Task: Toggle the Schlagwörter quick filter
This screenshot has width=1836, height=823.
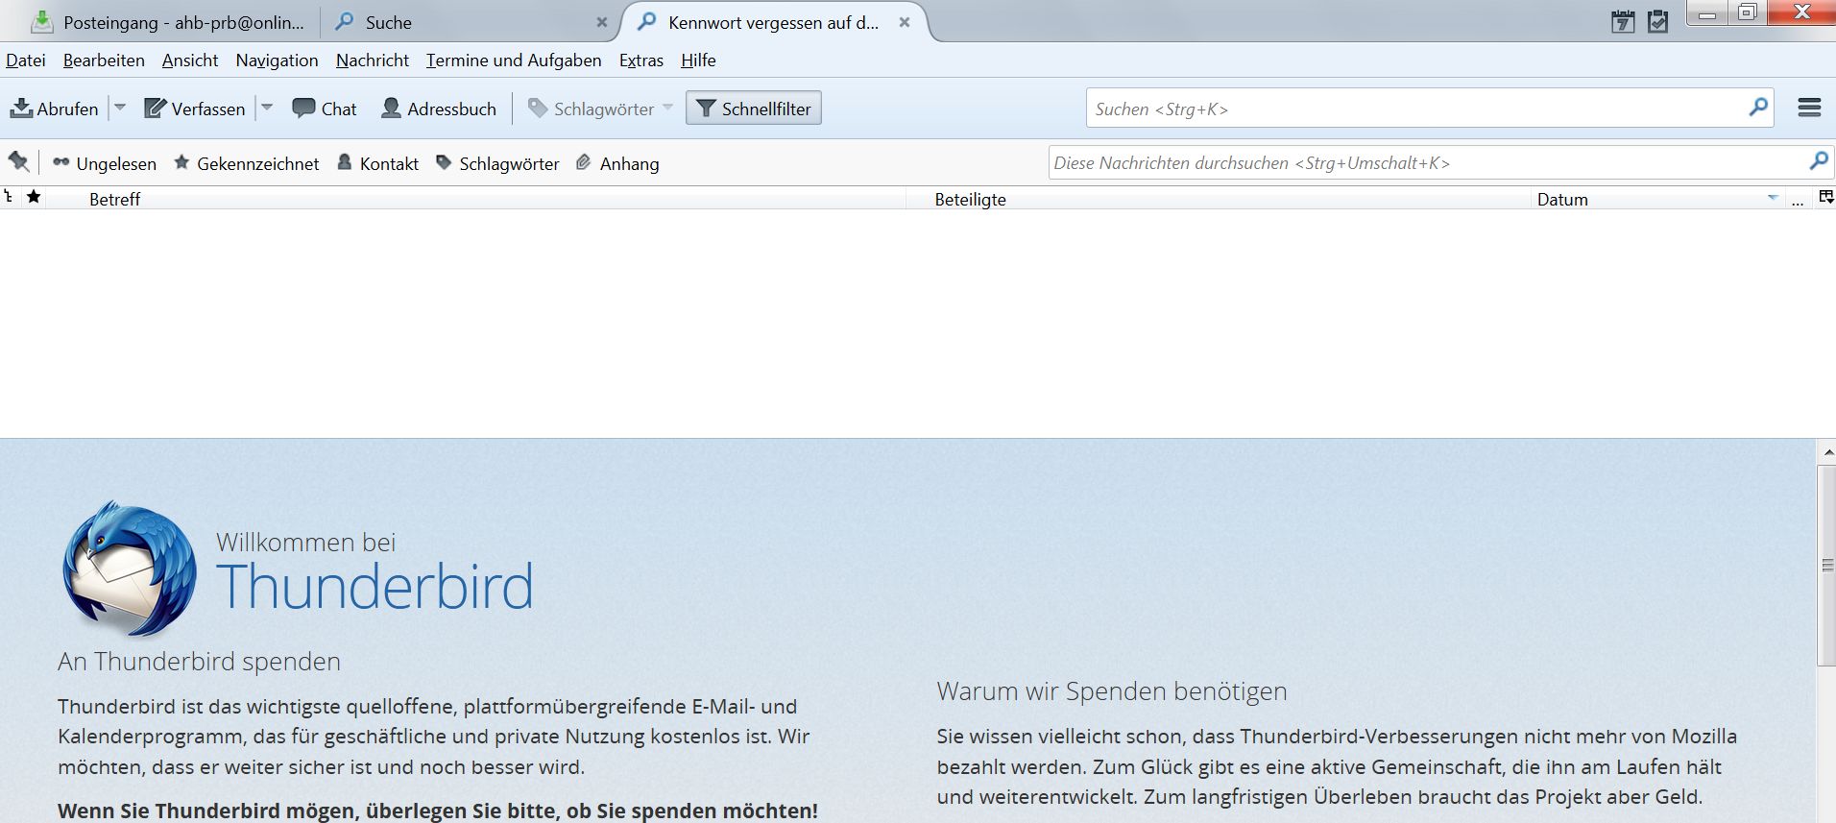Action: [x=497, y=163]
